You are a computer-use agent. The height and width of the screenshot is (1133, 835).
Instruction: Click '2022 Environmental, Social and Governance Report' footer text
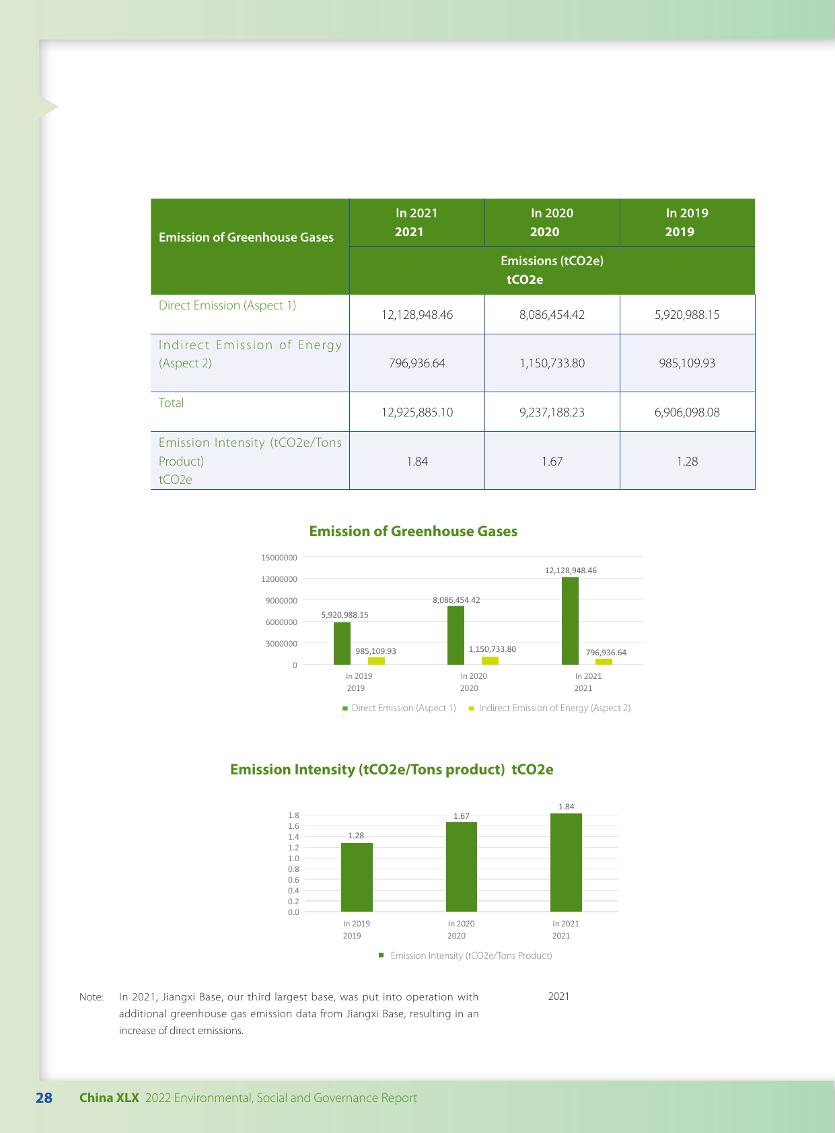coord(281,1098)
